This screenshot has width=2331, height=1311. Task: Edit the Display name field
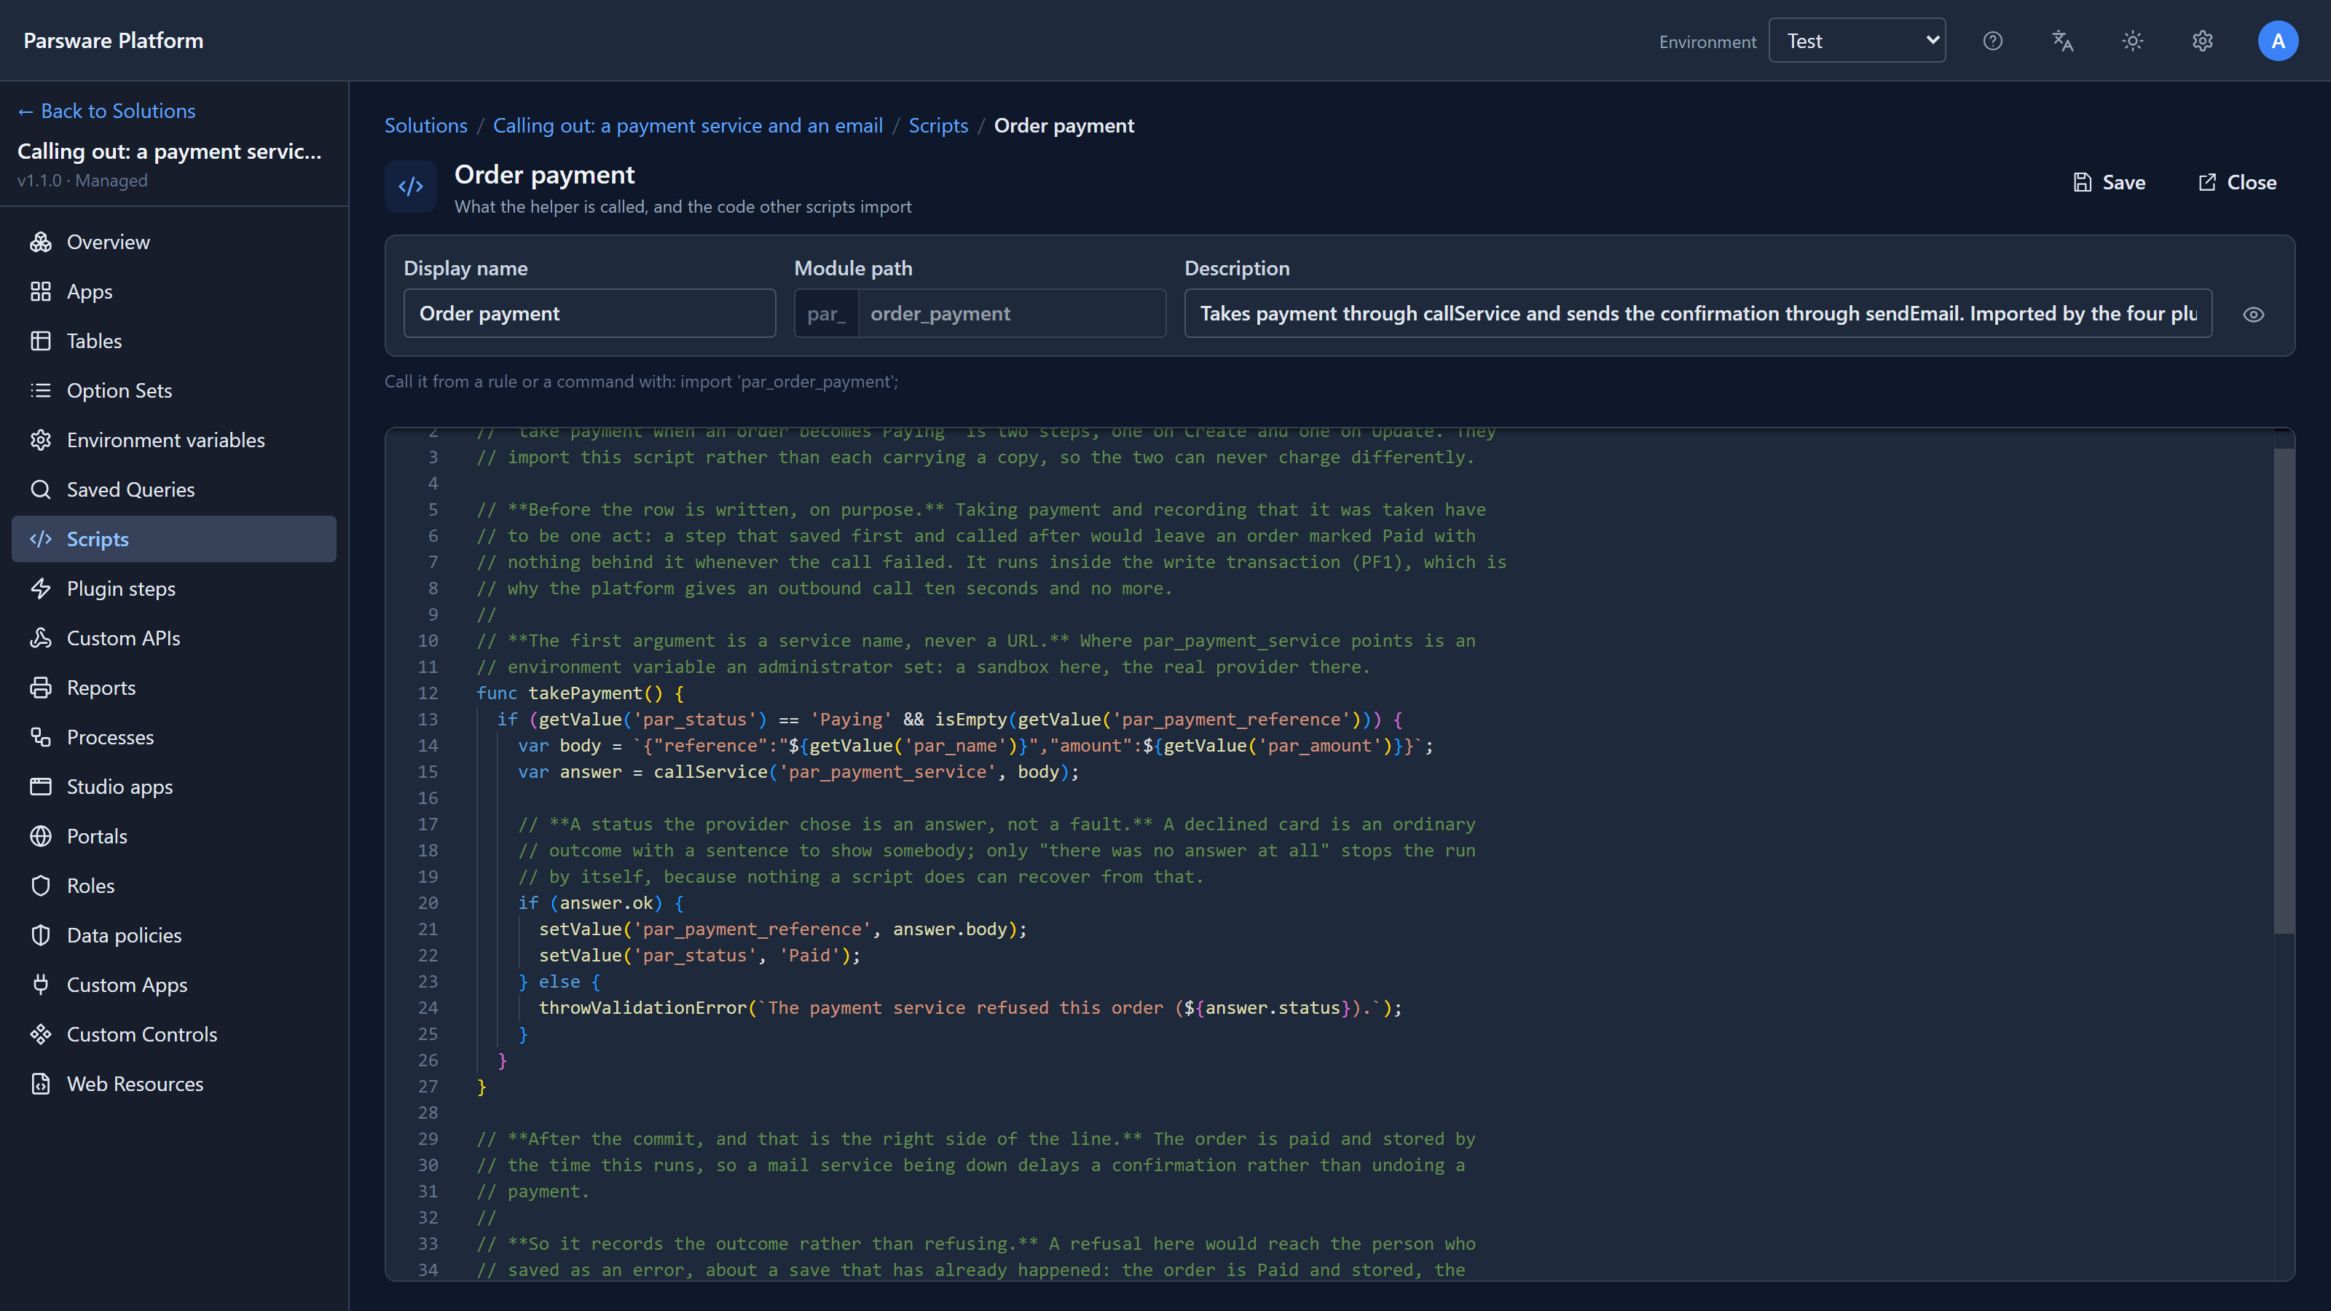[x=589, y=313]
